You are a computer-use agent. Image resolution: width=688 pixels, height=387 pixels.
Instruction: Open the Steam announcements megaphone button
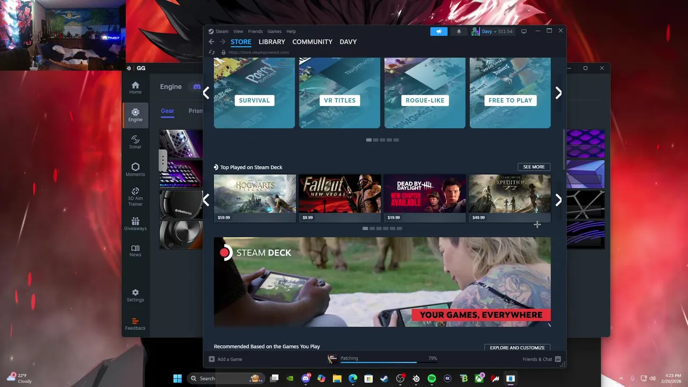[x=439, y=31]
